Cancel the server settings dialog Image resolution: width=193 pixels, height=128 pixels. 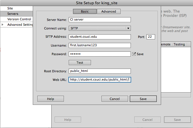[x=115, y=99]
